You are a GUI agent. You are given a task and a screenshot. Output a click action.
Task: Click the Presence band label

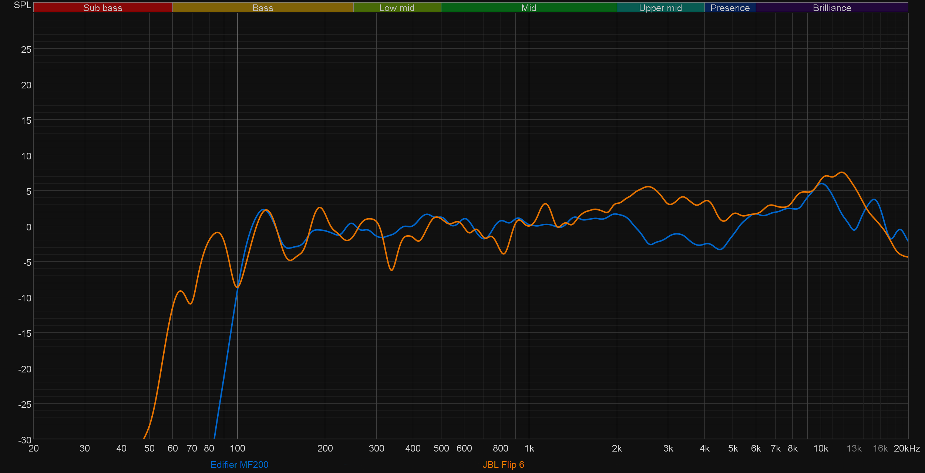(x=730, y=8)
